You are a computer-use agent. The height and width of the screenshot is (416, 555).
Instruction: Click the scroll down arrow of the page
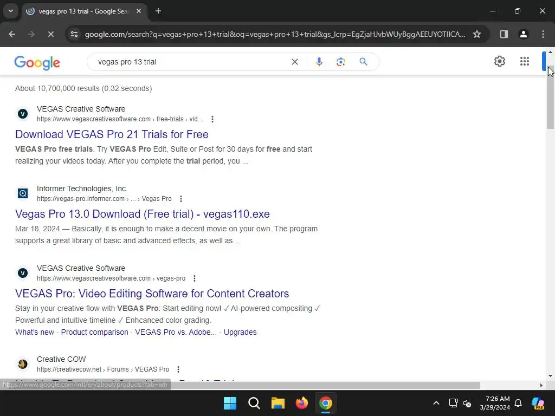tap(550, 376)
